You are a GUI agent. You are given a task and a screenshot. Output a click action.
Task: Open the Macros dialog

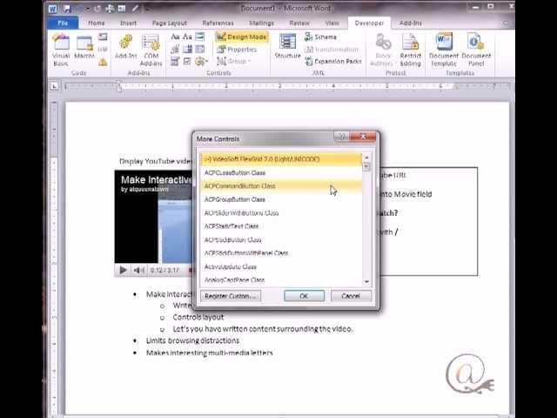pos(84,47)
